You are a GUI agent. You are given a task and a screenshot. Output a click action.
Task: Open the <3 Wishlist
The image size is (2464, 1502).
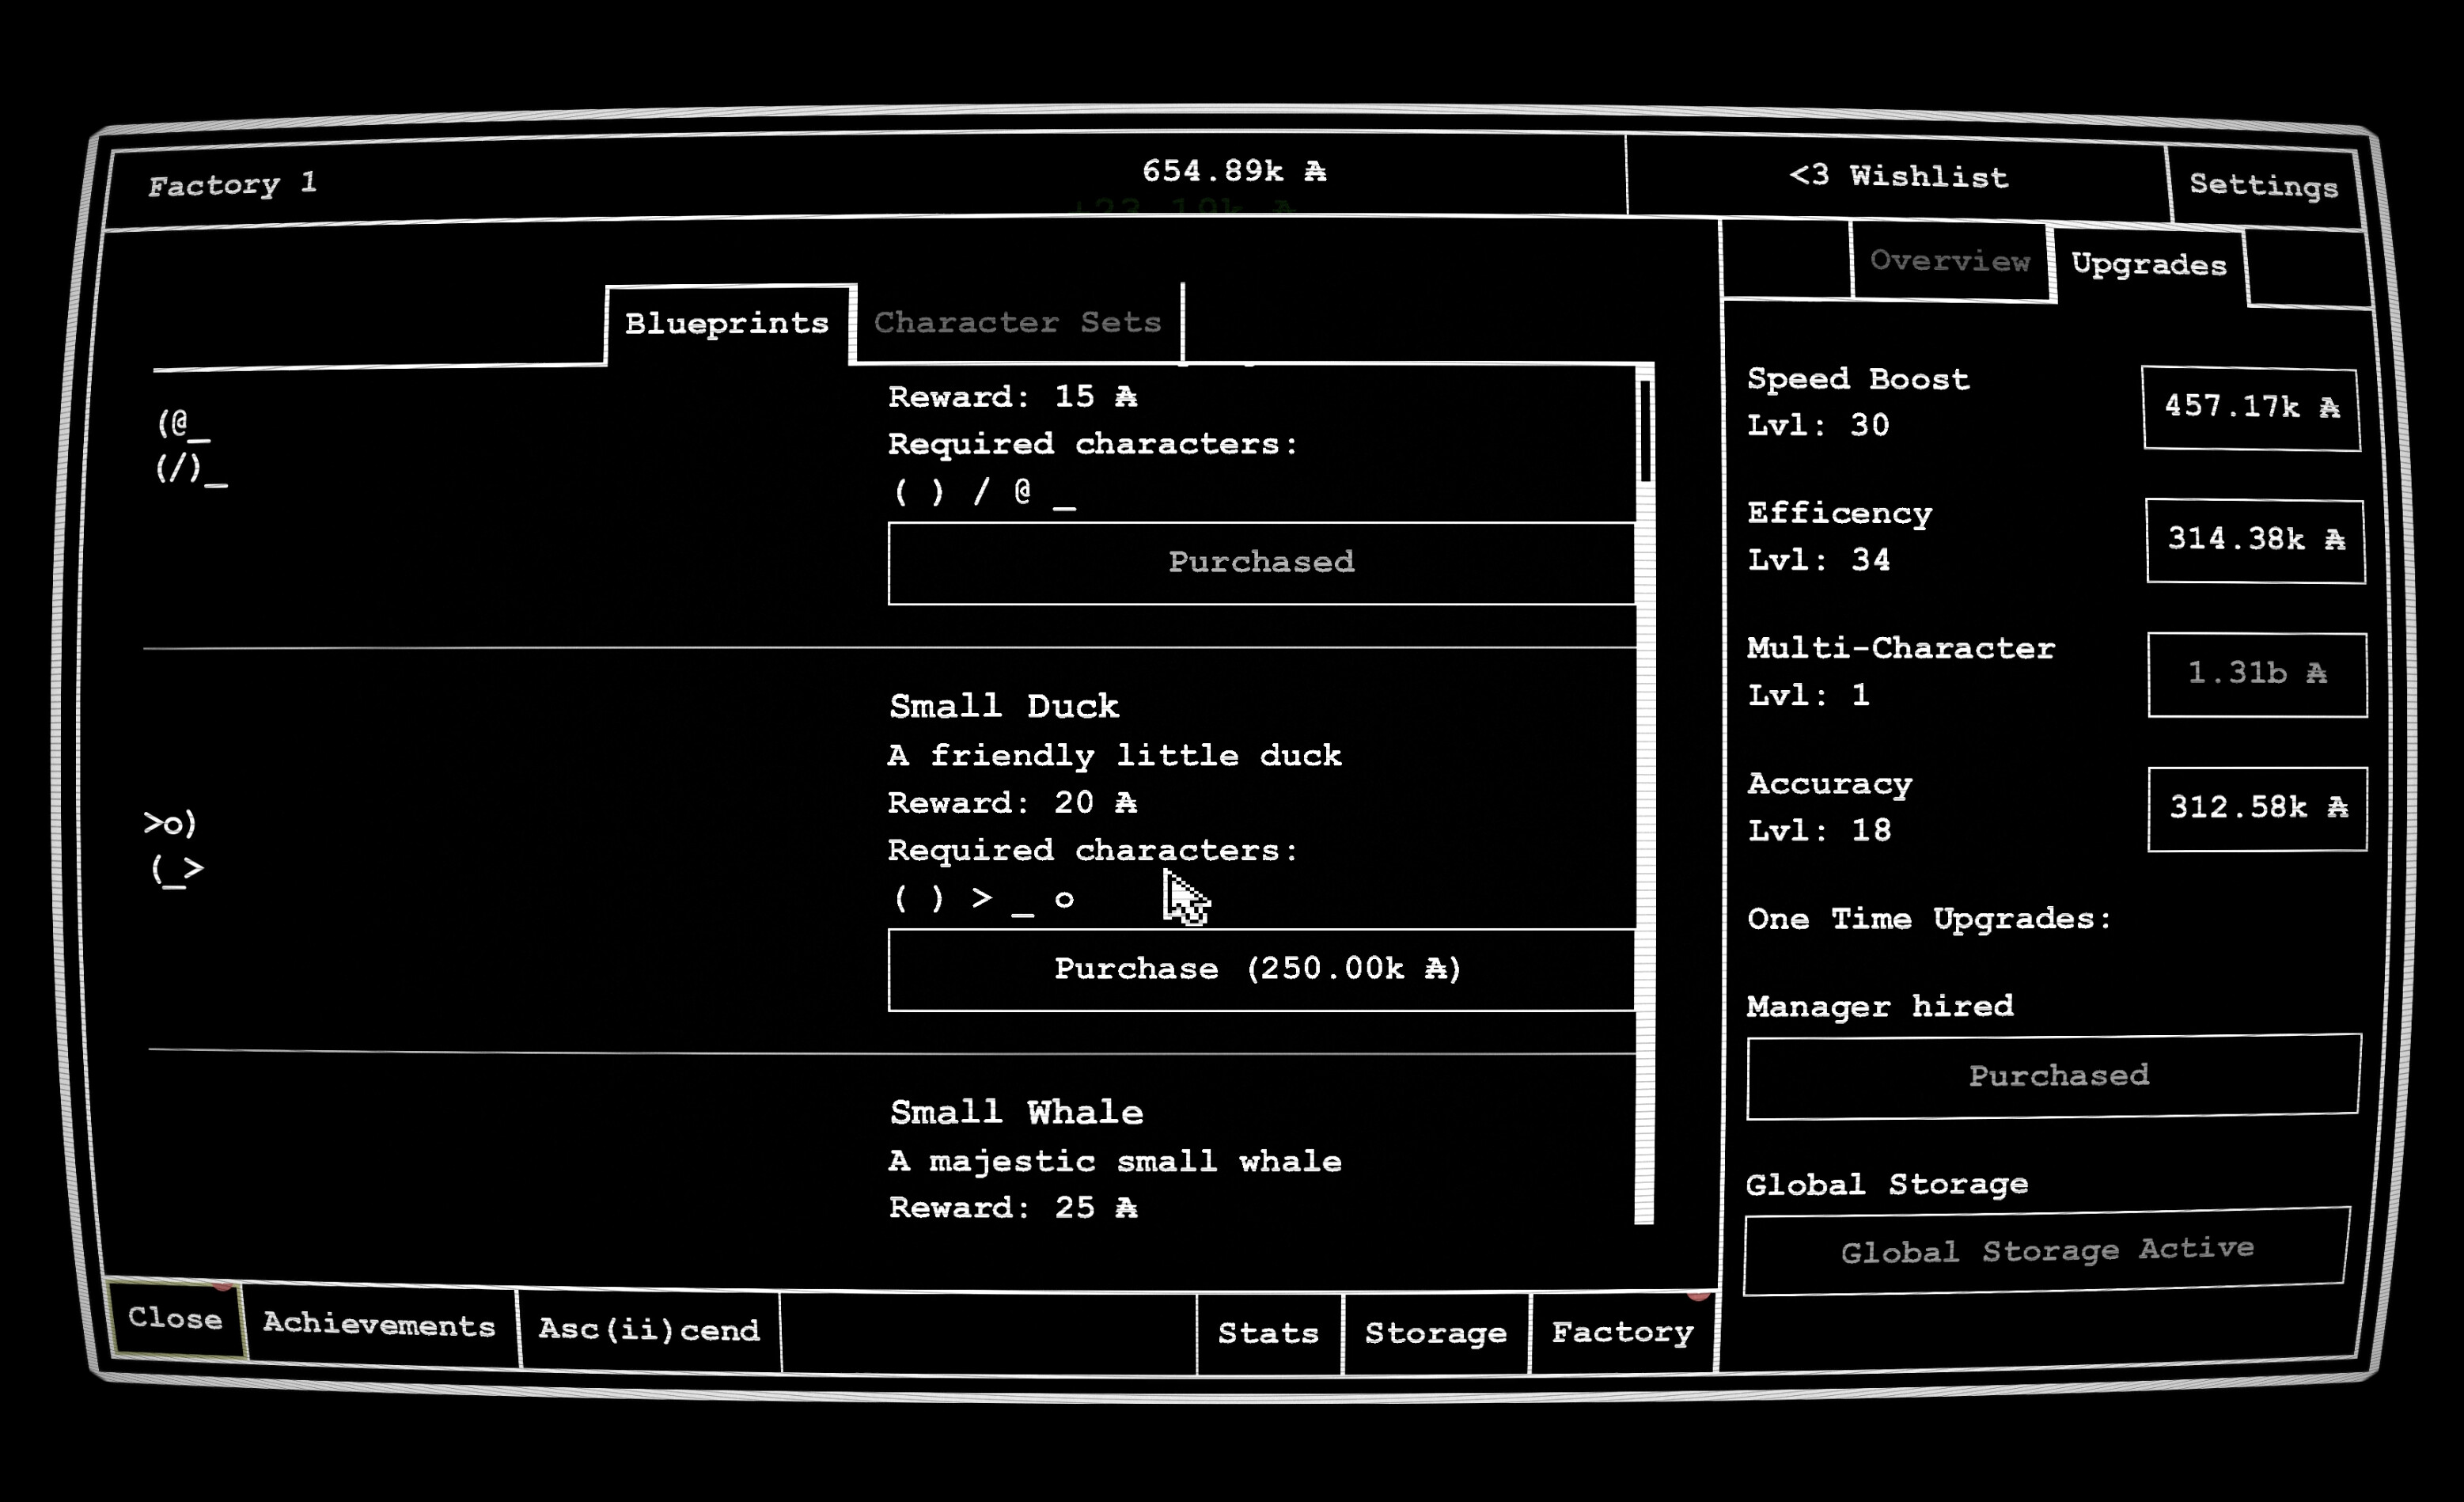click(x=1898, y=178)
